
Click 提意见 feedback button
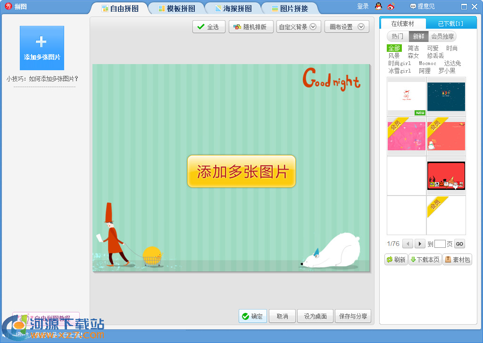422,7
